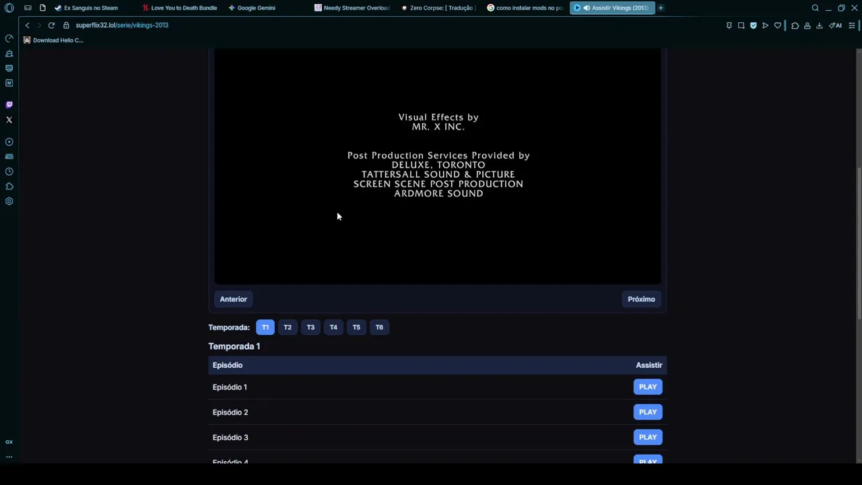Click the Anterior episode button
The width and height of the screenshot is (862, 485).
(x=233, y=299)
